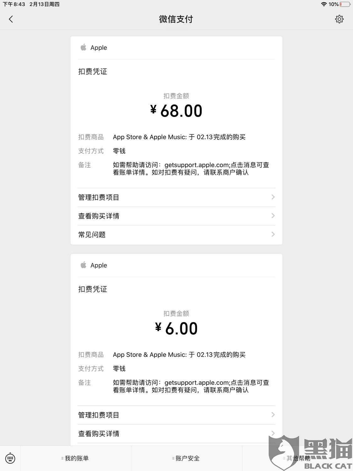Screen dimensions: 353x471
Task: Tap the keyboard switch icon
Action: click(10, 458)
